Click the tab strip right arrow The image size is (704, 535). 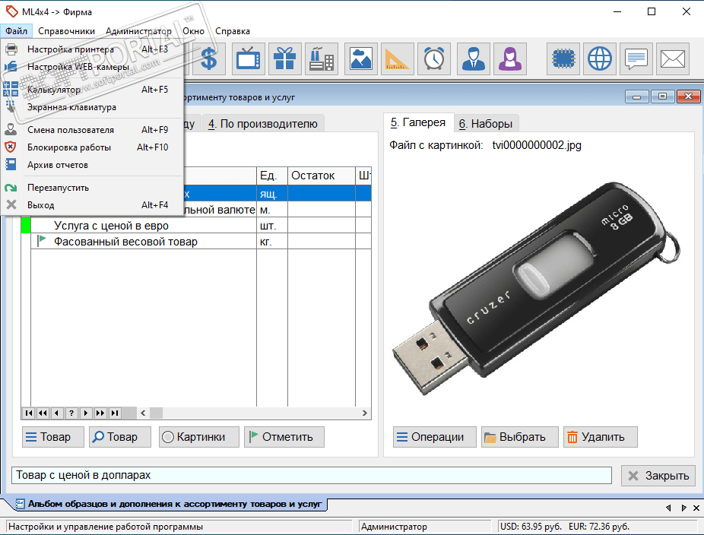pos(683,508)
